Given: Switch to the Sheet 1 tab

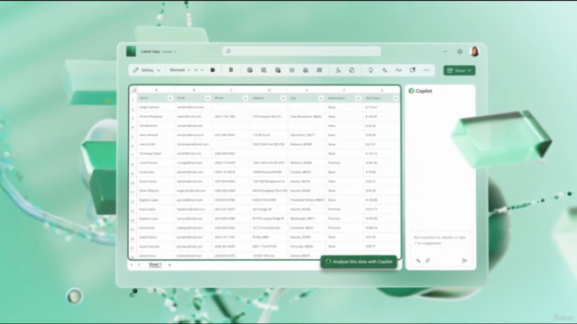Looking at the screenshot, I should click(155, 265).
